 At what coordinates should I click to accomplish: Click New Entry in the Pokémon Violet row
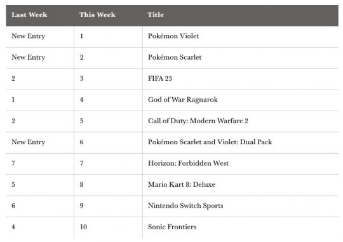point(28,36)
